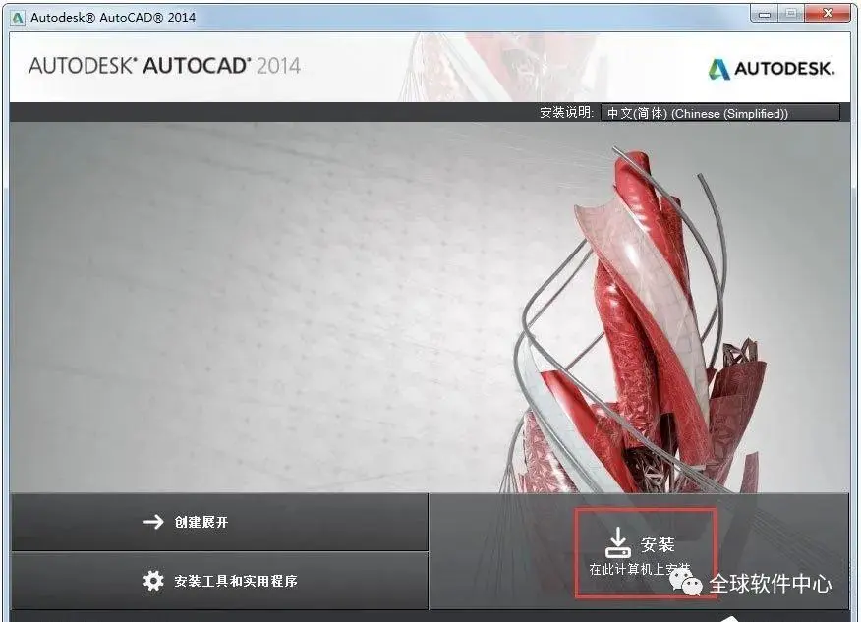861x622 pixels.
Task: Click the 安装说明 label
Action: (x=566, y=113)
